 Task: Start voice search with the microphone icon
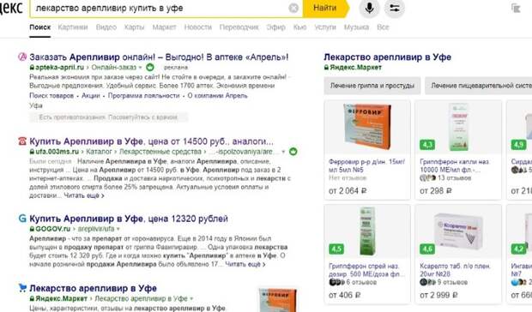(369, 8)
